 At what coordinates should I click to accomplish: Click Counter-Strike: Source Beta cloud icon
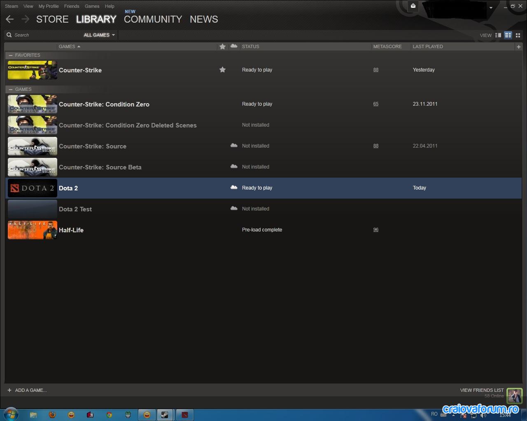point(234,167)
